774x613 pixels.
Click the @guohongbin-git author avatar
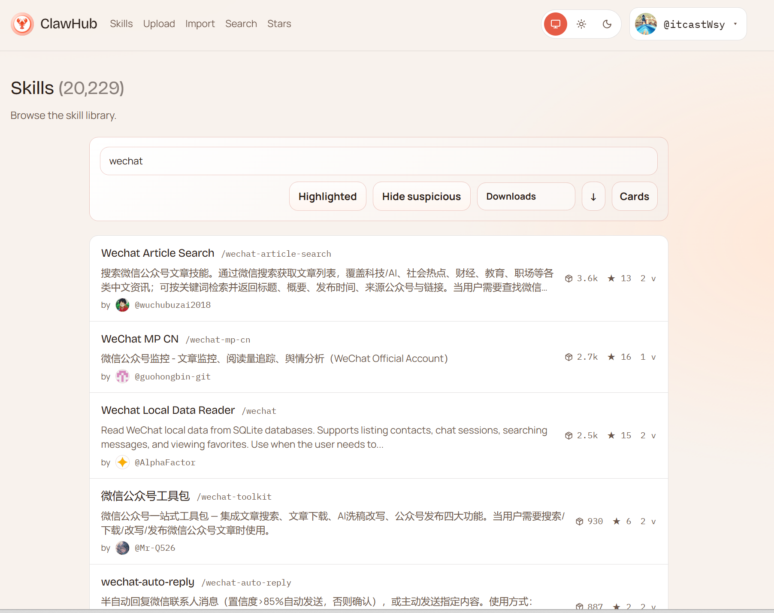(x=123, y=377)
